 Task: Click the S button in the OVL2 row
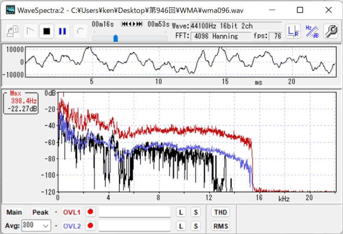(x=196, y=226)
